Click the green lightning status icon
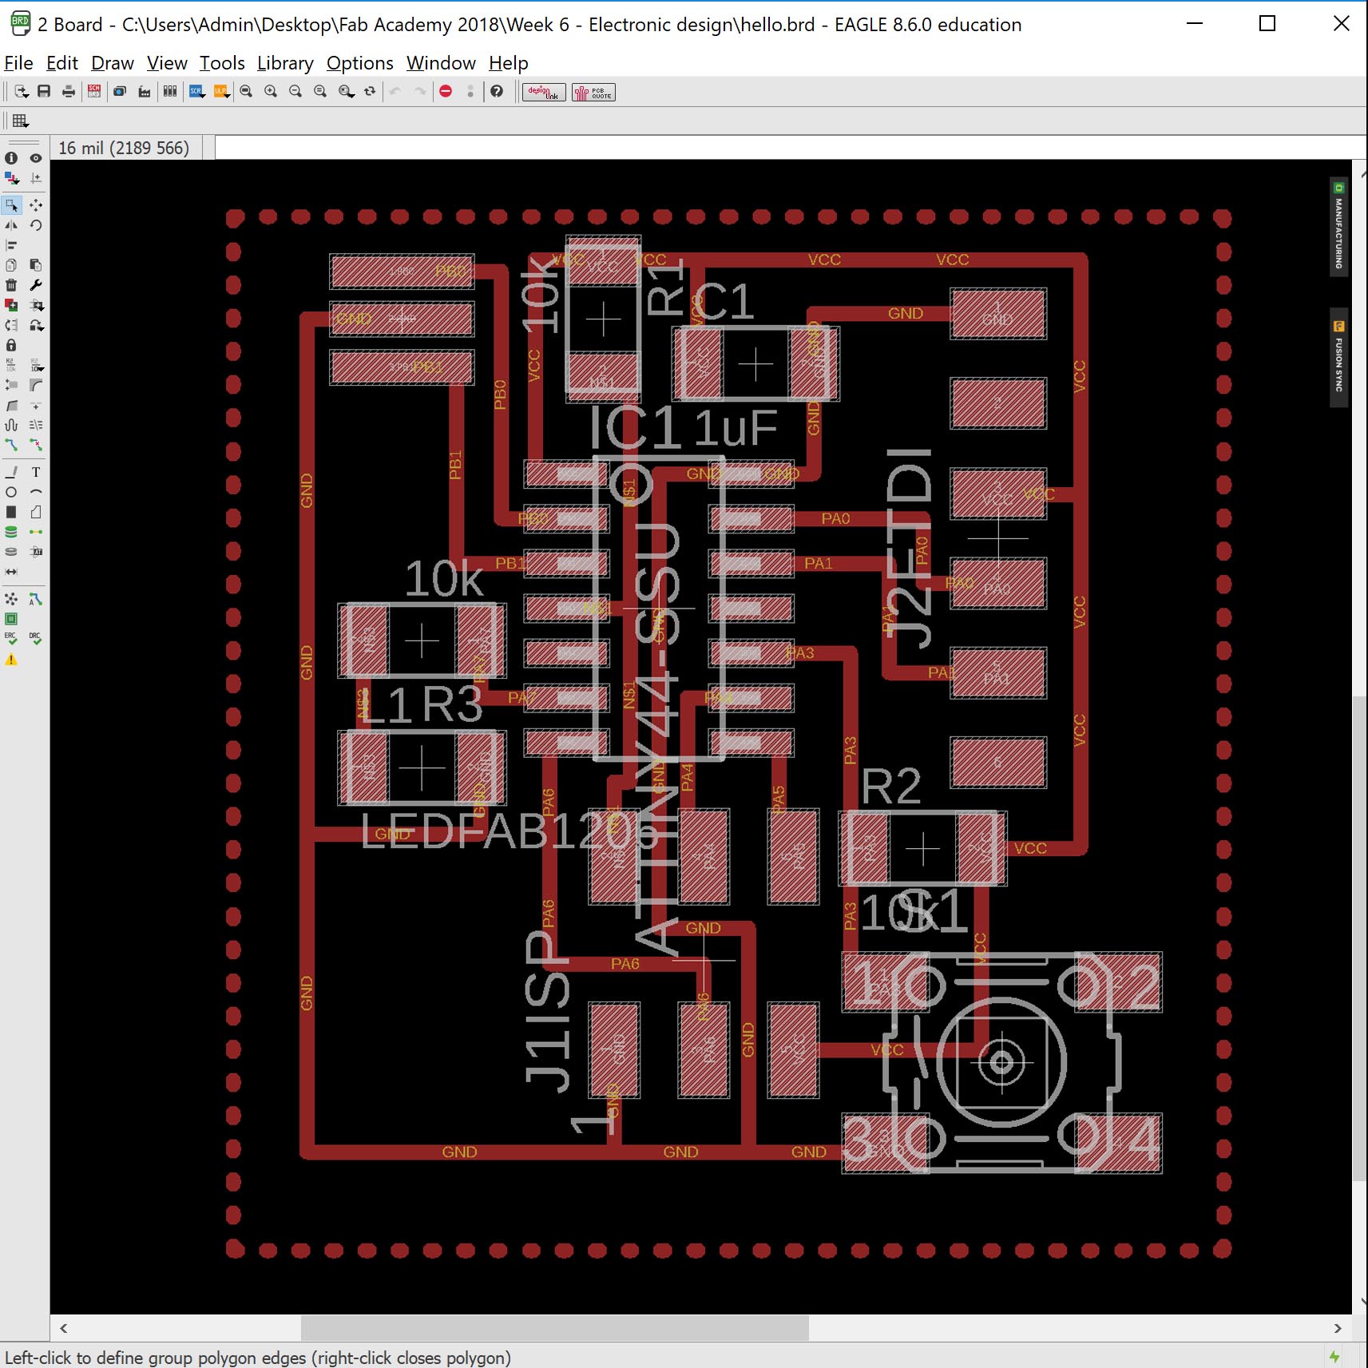Screen dimensions: 1368x1368 (1334, 1356)
